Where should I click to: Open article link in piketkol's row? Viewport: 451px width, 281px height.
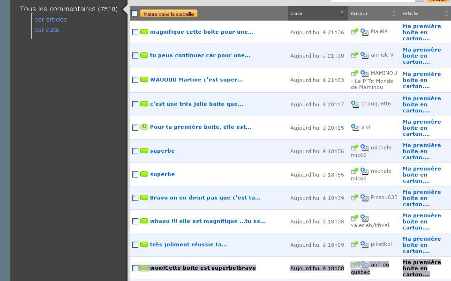[x=421, y=245]
